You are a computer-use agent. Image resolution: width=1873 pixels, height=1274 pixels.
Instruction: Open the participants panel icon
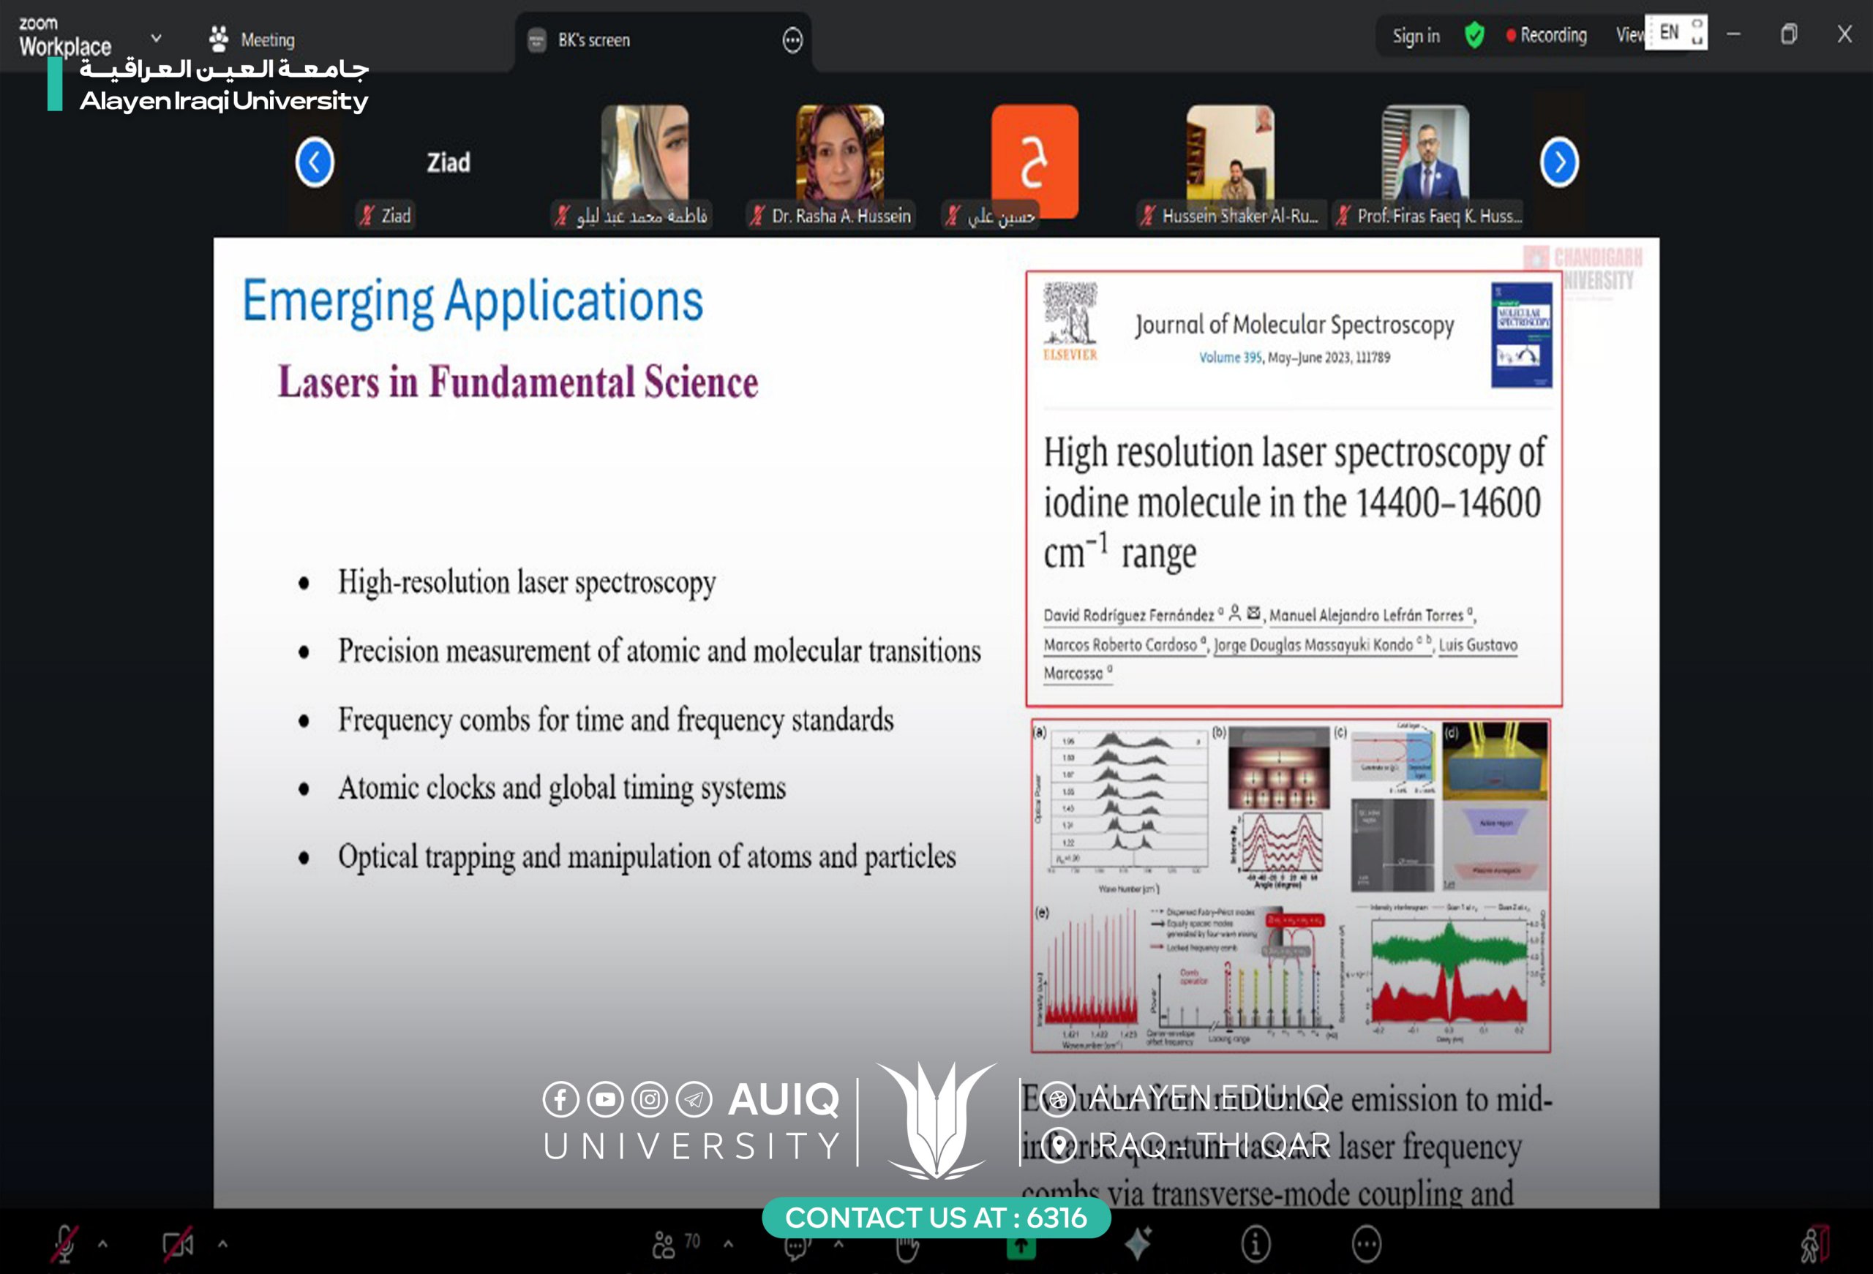coord(664,1245)
